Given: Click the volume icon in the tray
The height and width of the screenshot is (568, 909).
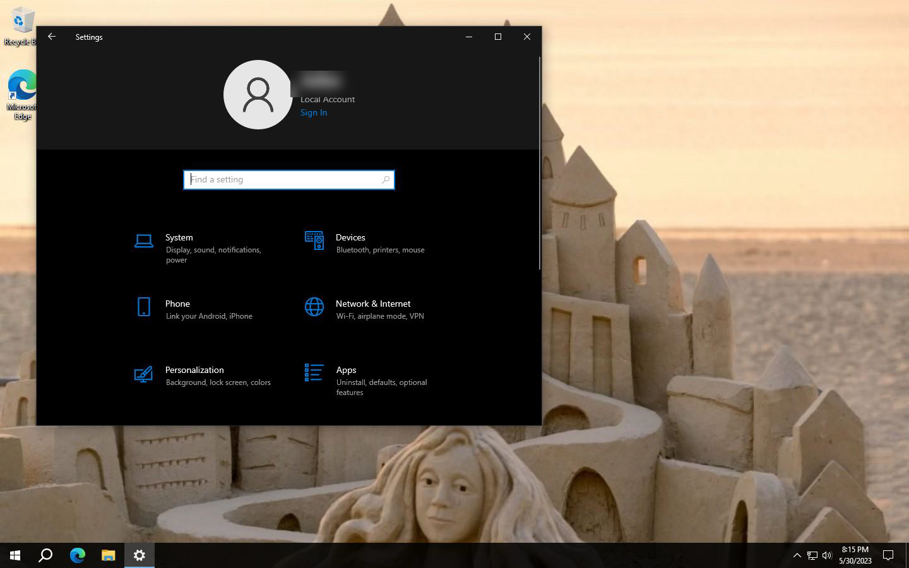Looking at the screenshot, I should [x=827, y=555].
